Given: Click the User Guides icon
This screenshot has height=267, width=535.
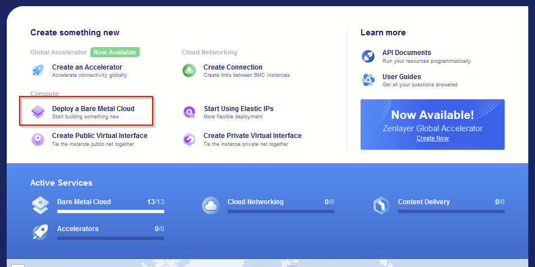Looking at the screenshot, I should [x=368, y=80].
